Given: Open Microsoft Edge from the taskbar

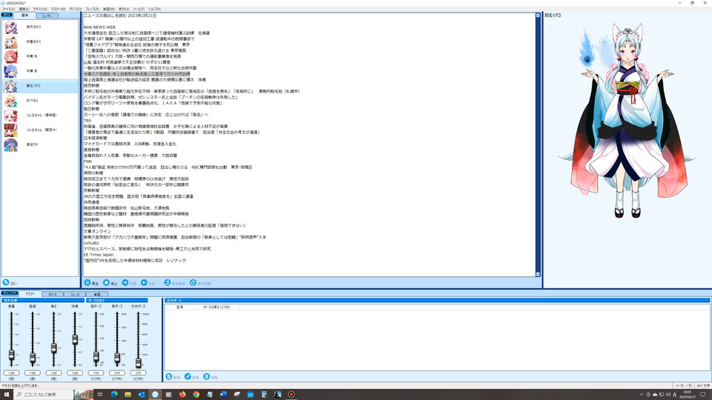Looking at the screenshot, I should pyautogui.click(x=114, y=395).
